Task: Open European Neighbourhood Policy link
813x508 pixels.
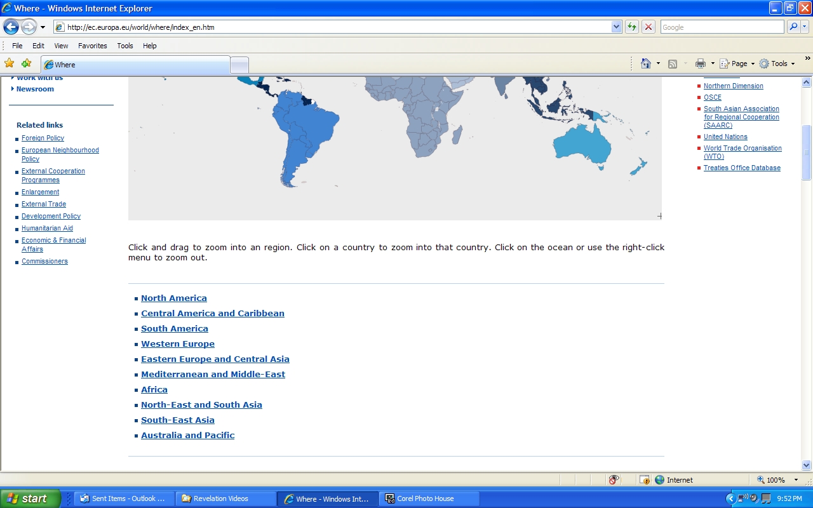Action: point(60,154)
